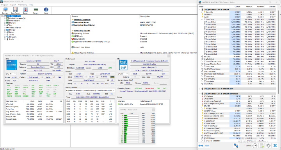281x150 pixels.
Task: Click the Secure Boot red X icon
Action: tap(73, 39)
